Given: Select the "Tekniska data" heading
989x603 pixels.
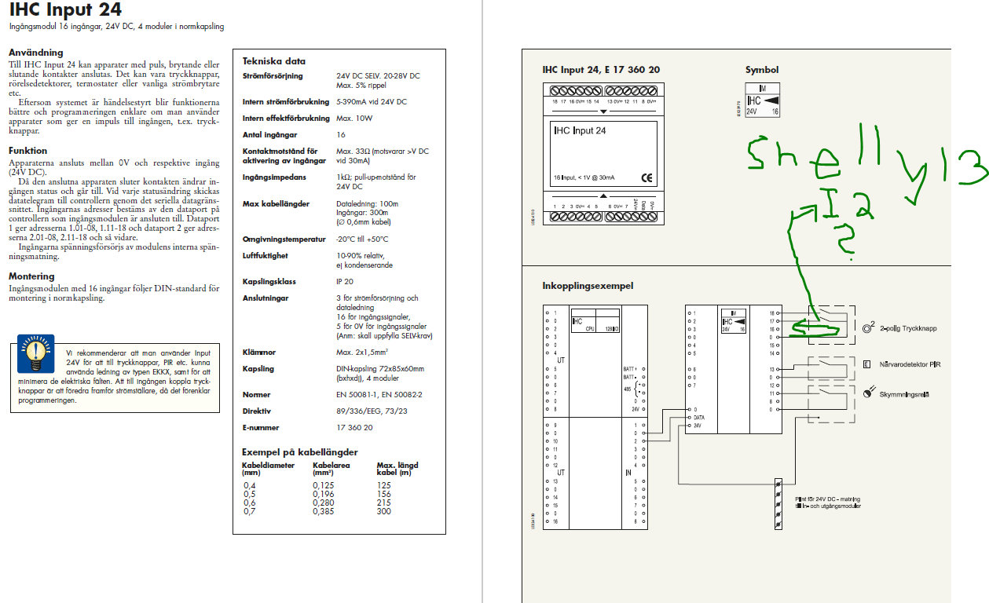Looking at the screenshot, I should 273,61.
